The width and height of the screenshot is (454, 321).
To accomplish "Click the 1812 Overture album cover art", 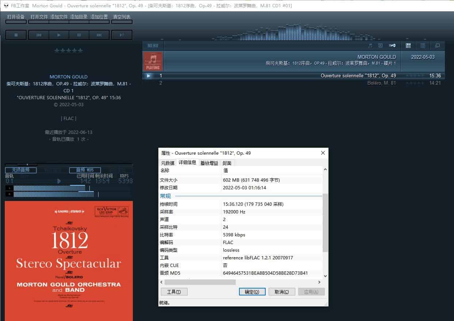I will coord(69,261).
